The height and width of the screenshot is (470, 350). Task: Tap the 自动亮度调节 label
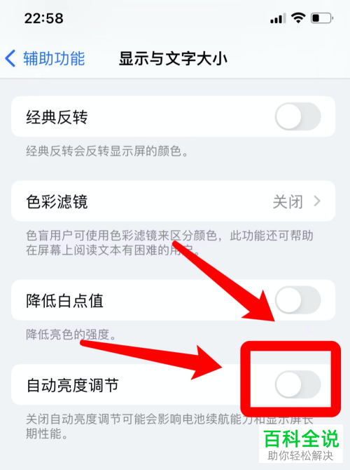[72, 385]
